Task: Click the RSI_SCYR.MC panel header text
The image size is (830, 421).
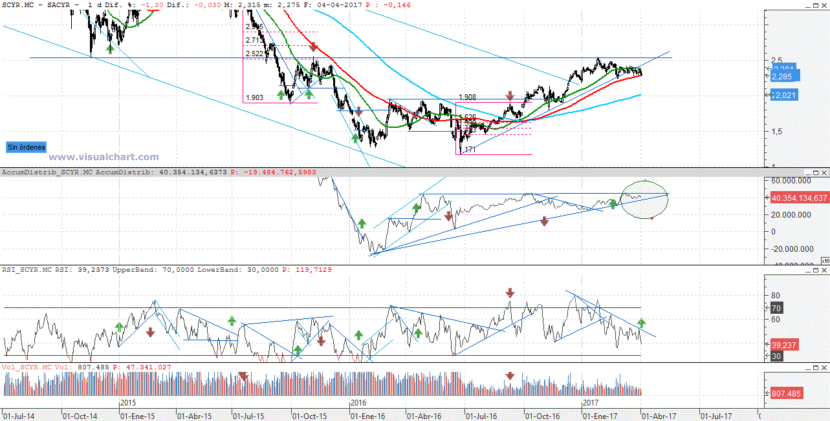Action: pos(27,271)
